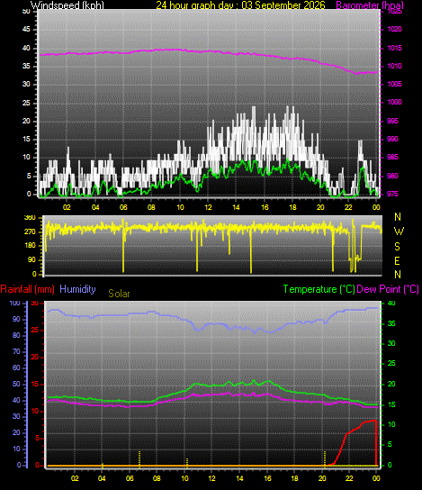This screenshot has width=422, height=490.
Task: Click the '1005' barometer axis value
Action: 394,84
